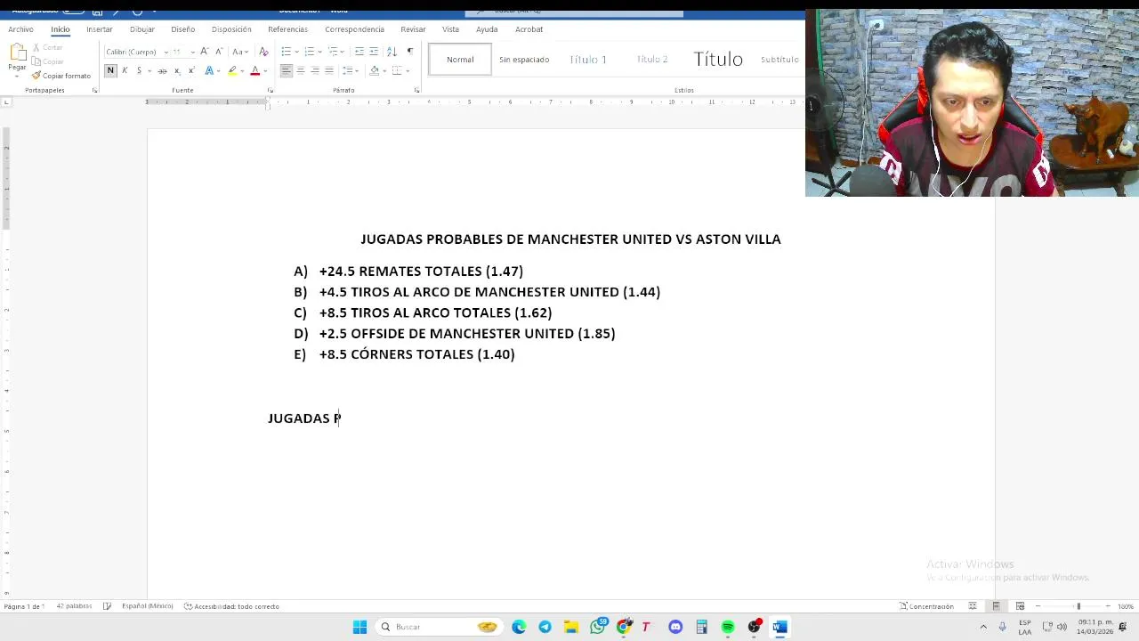Apply yellow text highlight color
This screenshot has height=641, width=1139.
click(x=232, y=70)
